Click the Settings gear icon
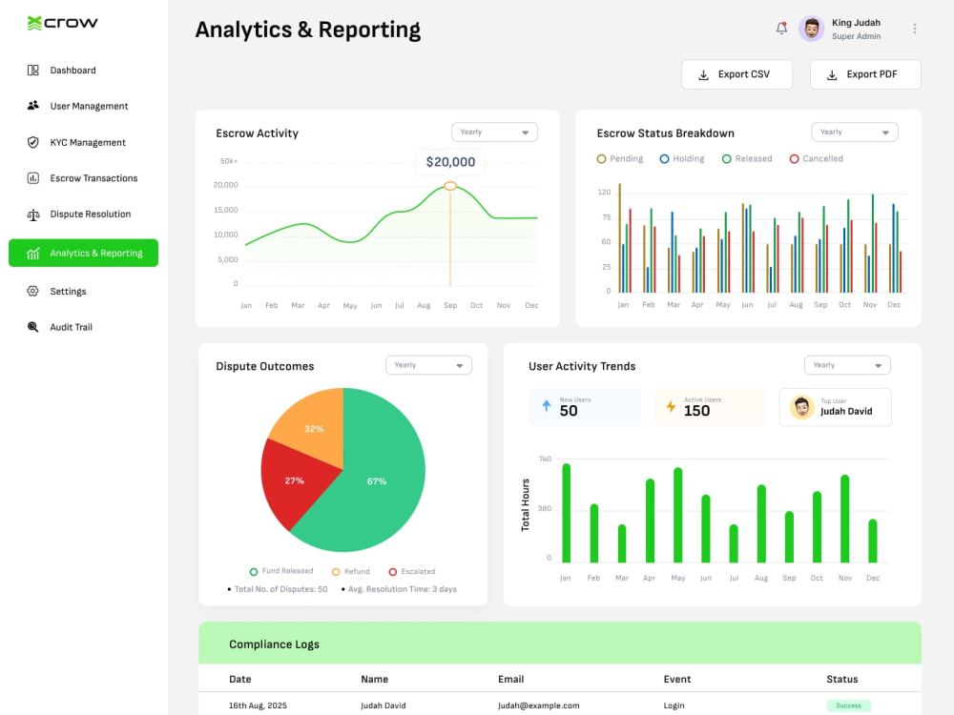The width and height of the screenshot is (954, 715). (x=32, y=291)
